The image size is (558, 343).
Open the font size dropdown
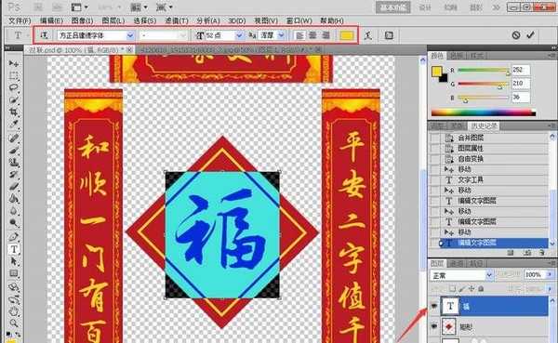(240, 35)
